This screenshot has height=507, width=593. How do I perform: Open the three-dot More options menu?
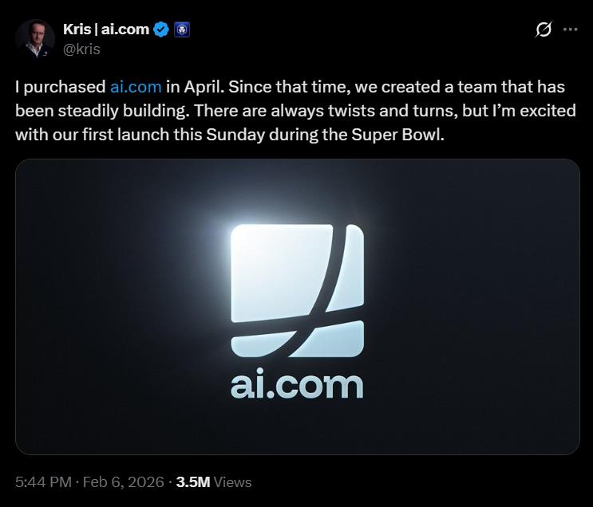[570, 29]
